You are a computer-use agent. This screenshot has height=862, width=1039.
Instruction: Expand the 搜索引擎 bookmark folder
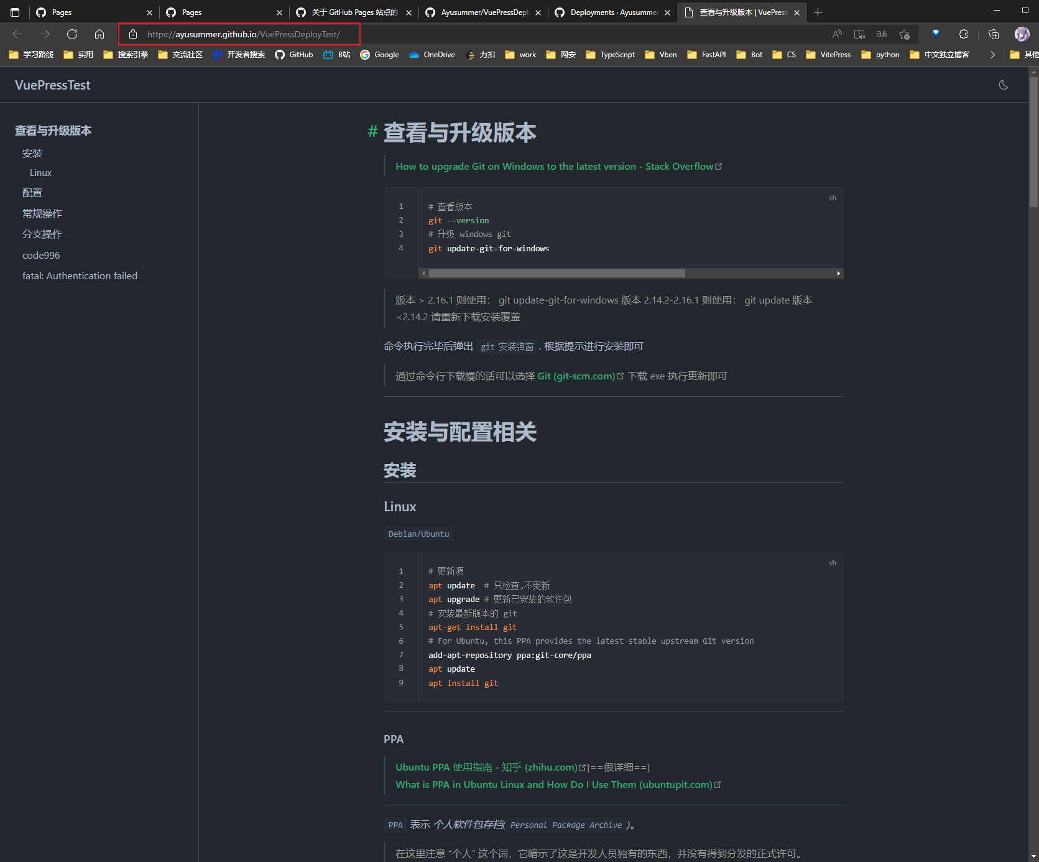click(x=126, y=55)
